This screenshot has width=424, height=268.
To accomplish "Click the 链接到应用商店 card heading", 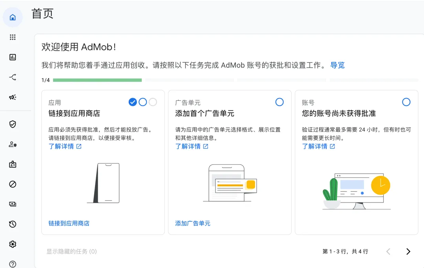I will click(74, 113).
